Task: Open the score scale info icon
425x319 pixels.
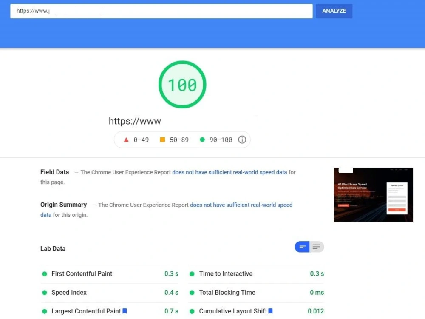Action: [x=242, y=140]
